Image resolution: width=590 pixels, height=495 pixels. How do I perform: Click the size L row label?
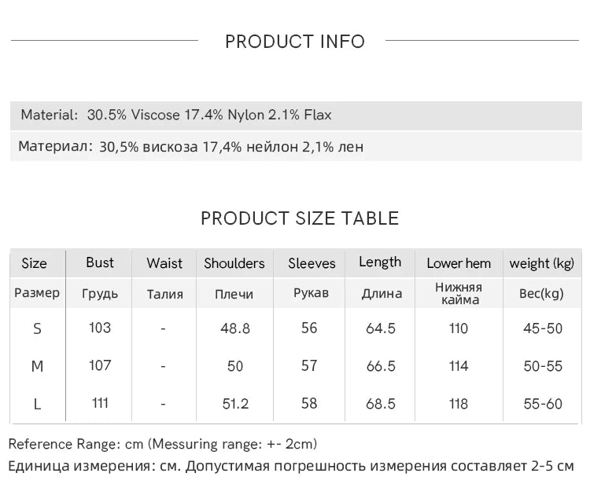pyautogui.click(x=37, y=404)
